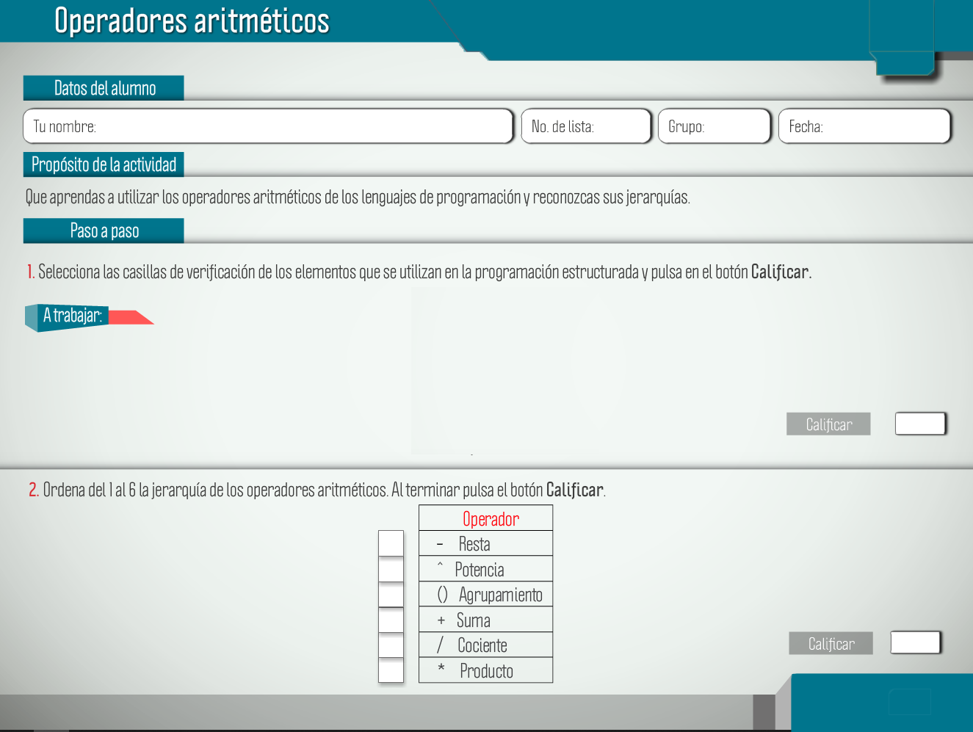The image size is (973, 732).
Task: Click 'Propósito de la actividad' section header
Action: tap(104, 164)
